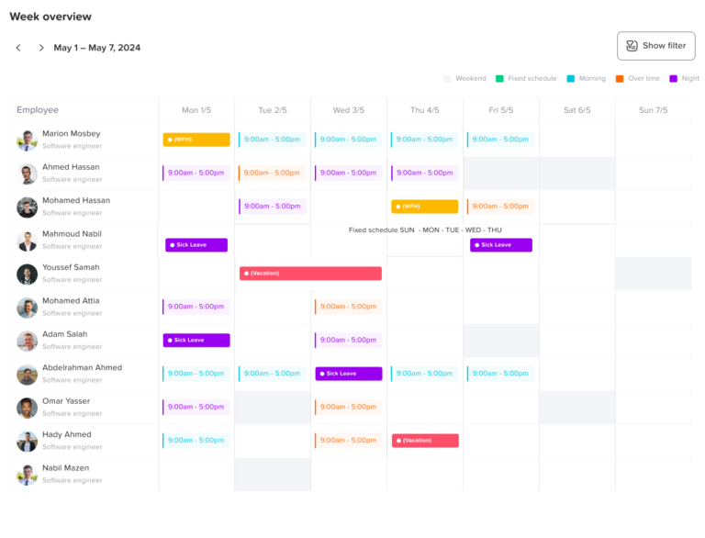Go to the previous week using left chevron

click(18, 48)
